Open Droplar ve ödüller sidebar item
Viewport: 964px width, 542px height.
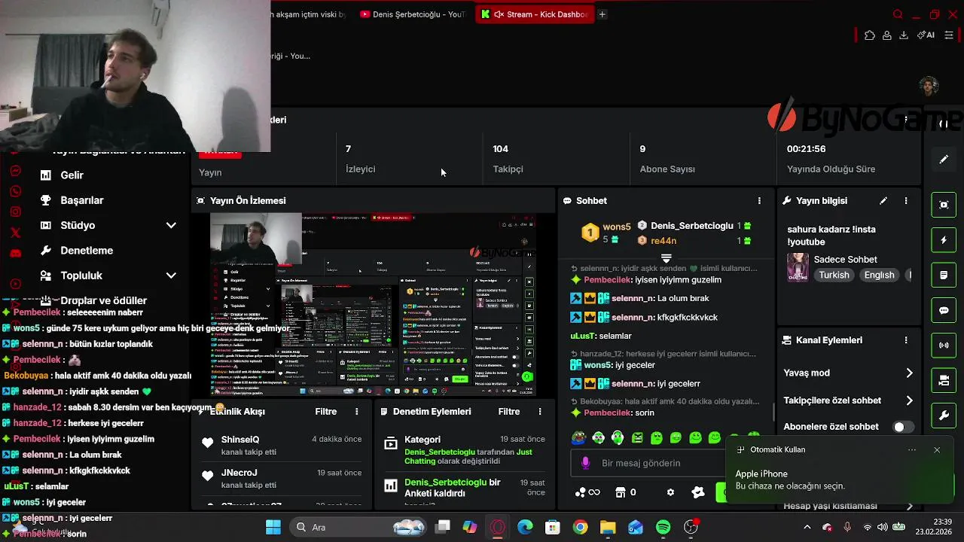104,300
